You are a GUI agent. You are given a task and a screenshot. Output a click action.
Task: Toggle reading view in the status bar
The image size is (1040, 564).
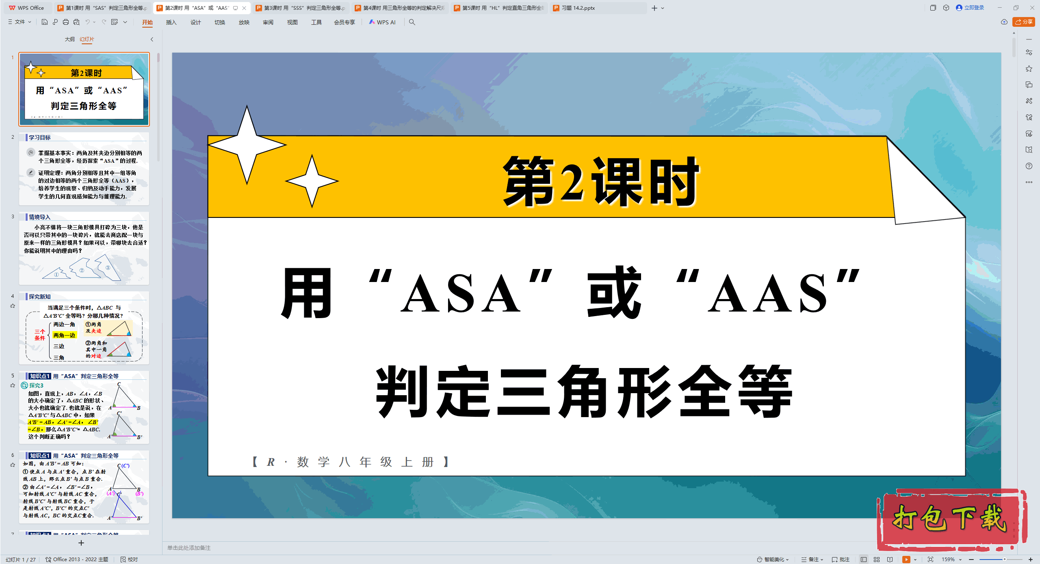890,559
